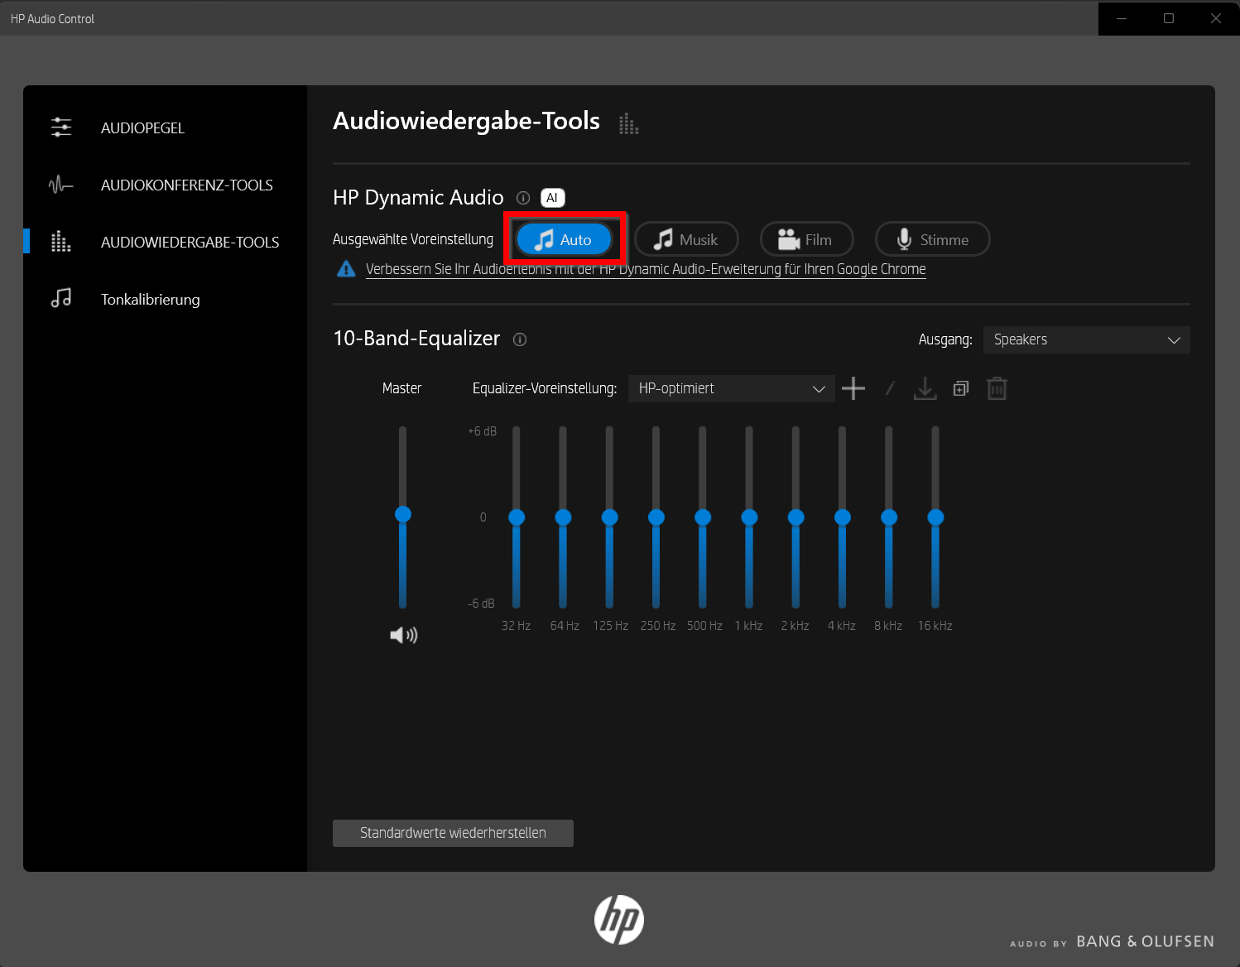Select the Stimme preset
This screenshot has height=967, width=1240.
932,239
